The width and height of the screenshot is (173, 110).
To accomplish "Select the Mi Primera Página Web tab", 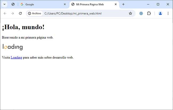I will point(92,4).
